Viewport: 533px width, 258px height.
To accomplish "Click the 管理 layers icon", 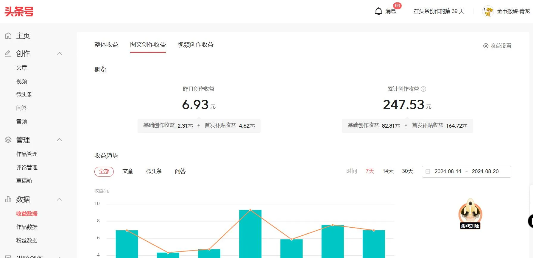I will tap(8, 140).
